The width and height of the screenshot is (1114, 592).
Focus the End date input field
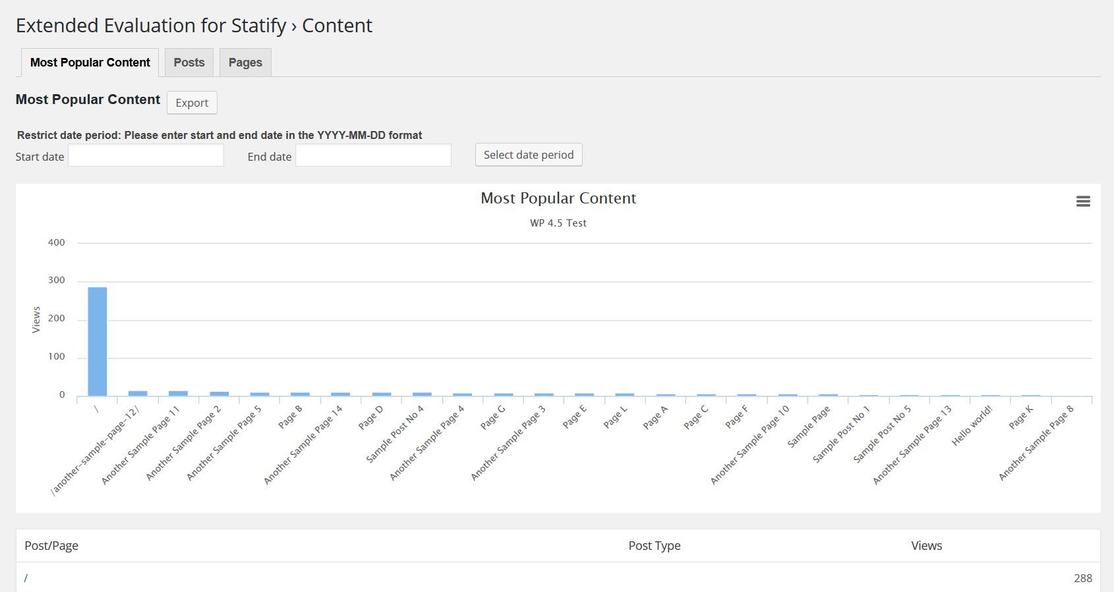tap(373, 156)
